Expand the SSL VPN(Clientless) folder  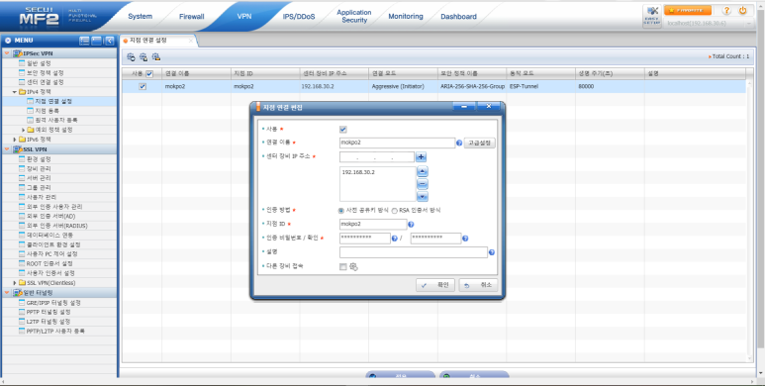pos(15,283)
